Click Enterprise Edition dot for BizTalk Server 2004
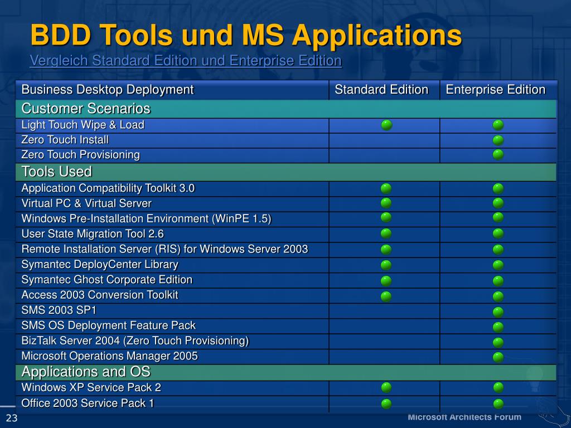 point(498,343)
